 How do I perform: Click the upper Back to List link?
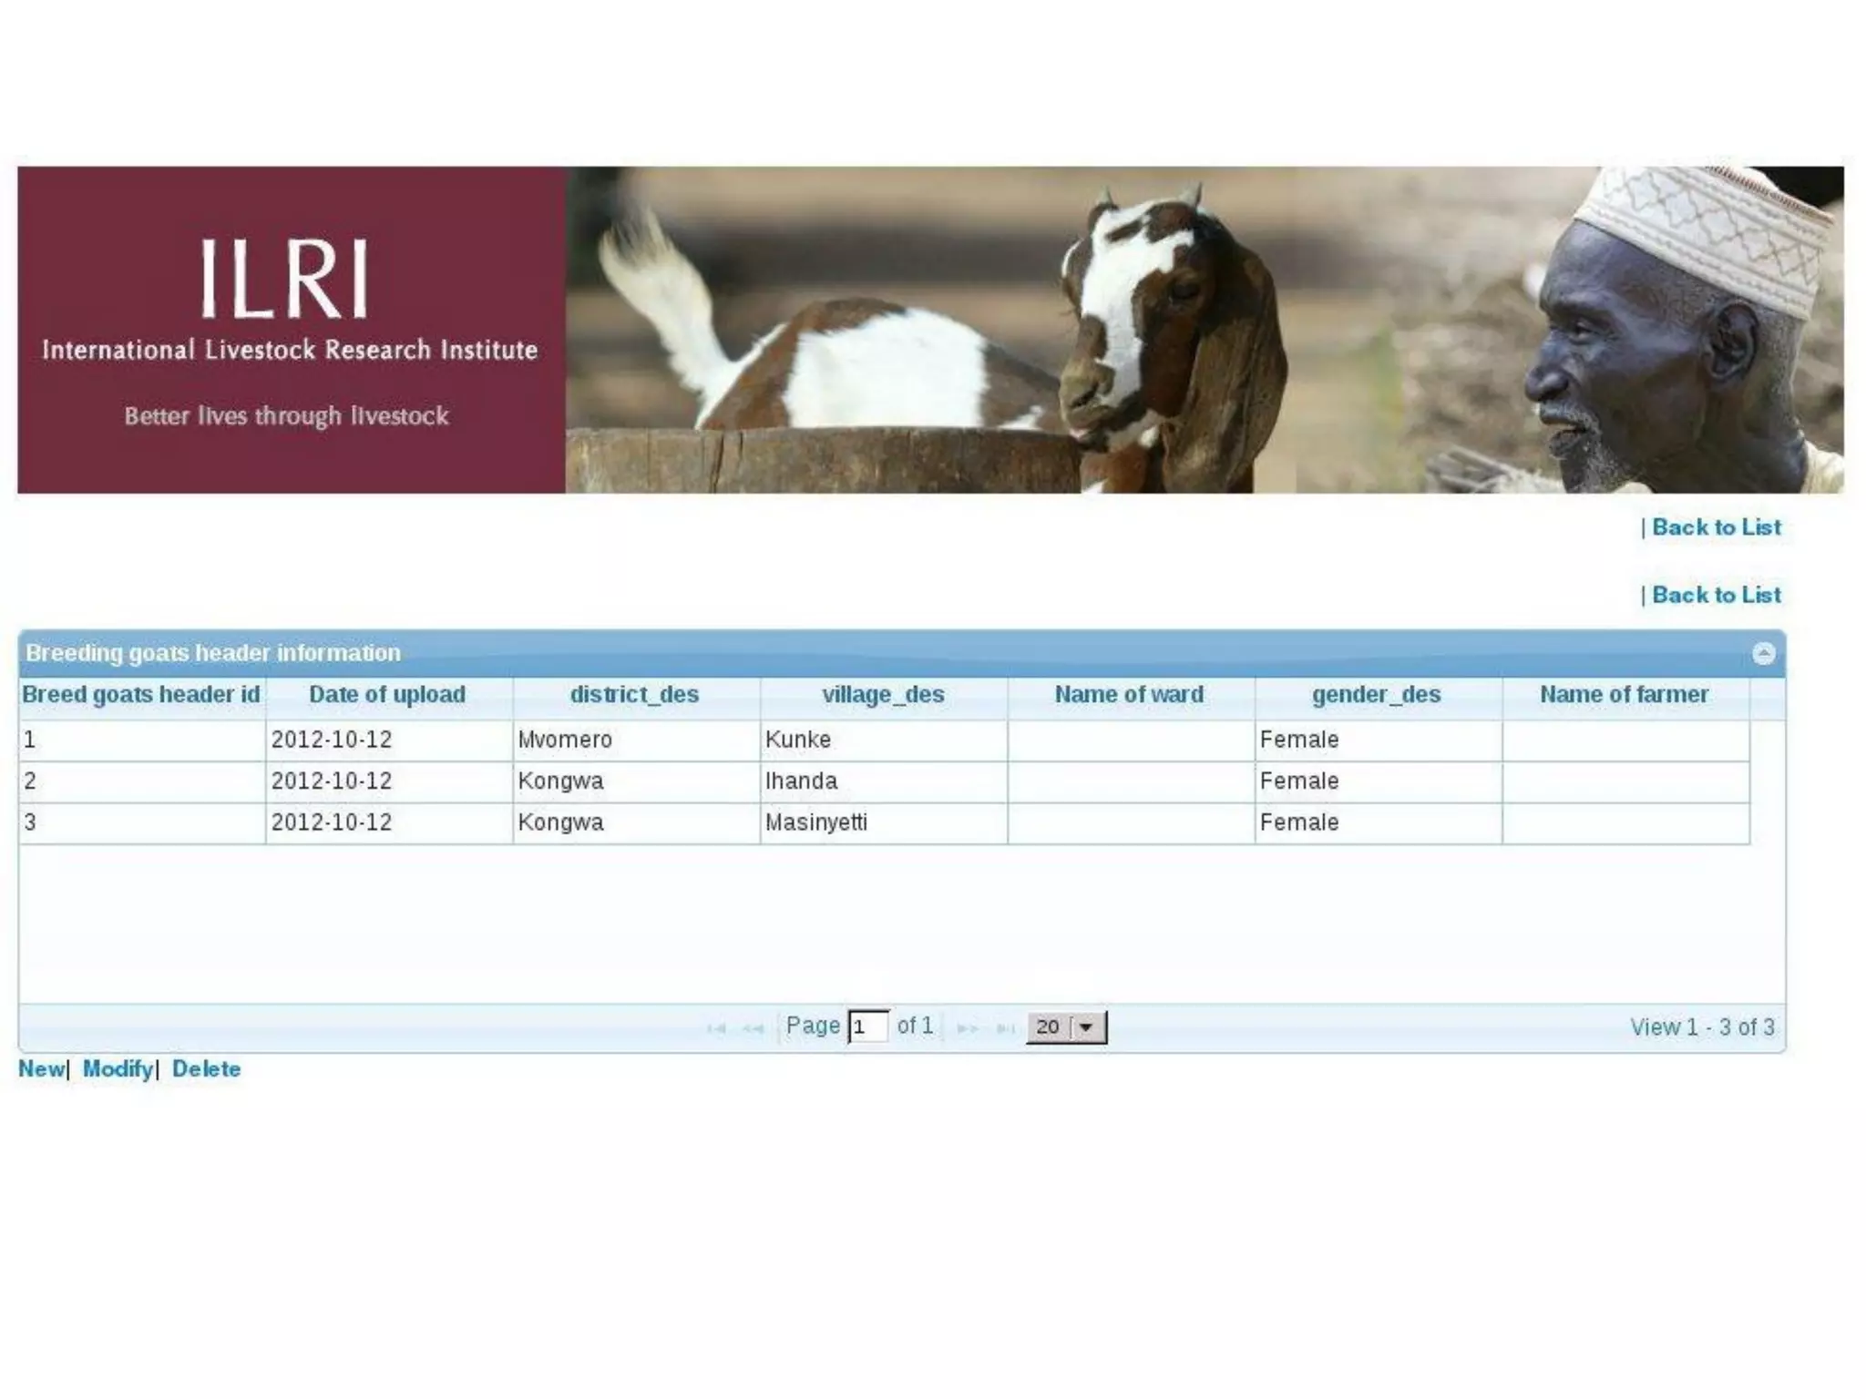click(x=1716, y=527)
